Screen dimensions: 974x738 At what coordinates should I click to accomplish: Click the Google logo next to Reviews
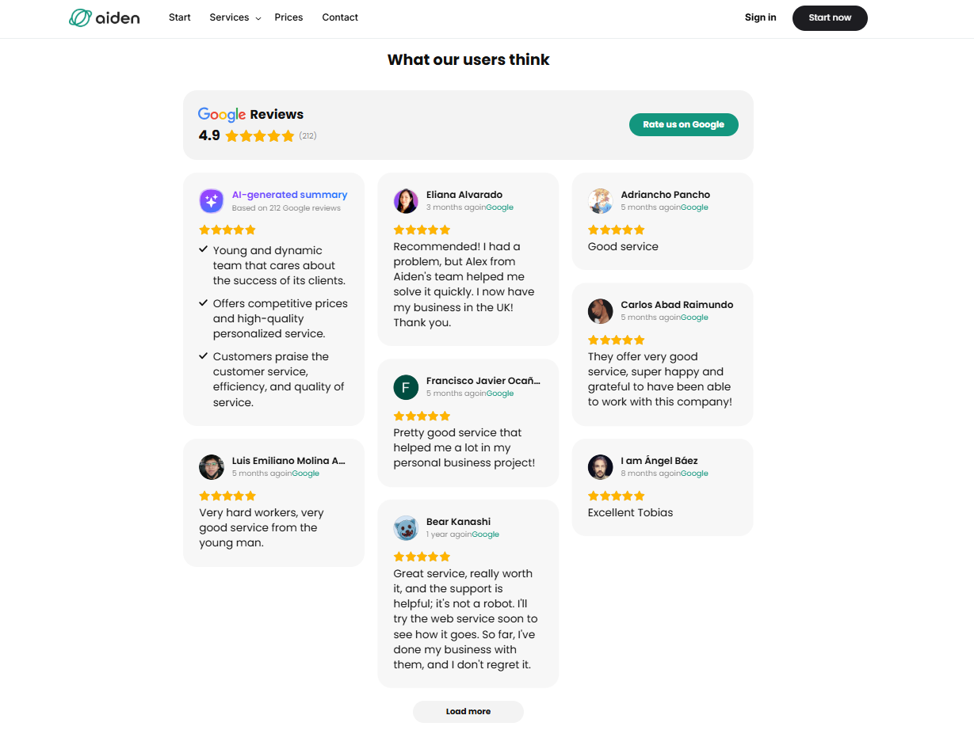point(221,114)
